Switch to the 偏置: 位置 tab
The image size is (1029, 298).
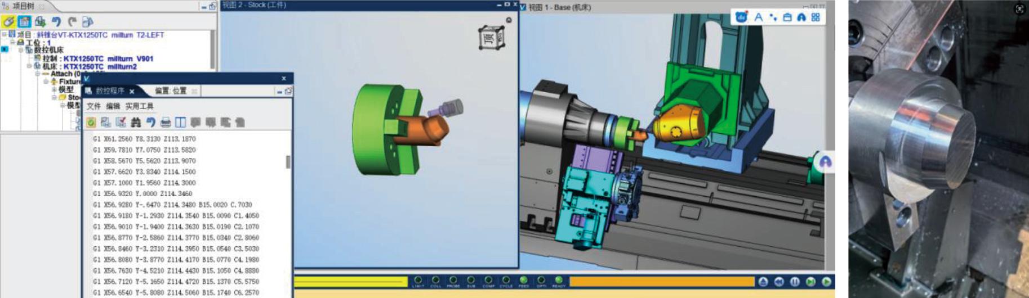tap(171, 91)
